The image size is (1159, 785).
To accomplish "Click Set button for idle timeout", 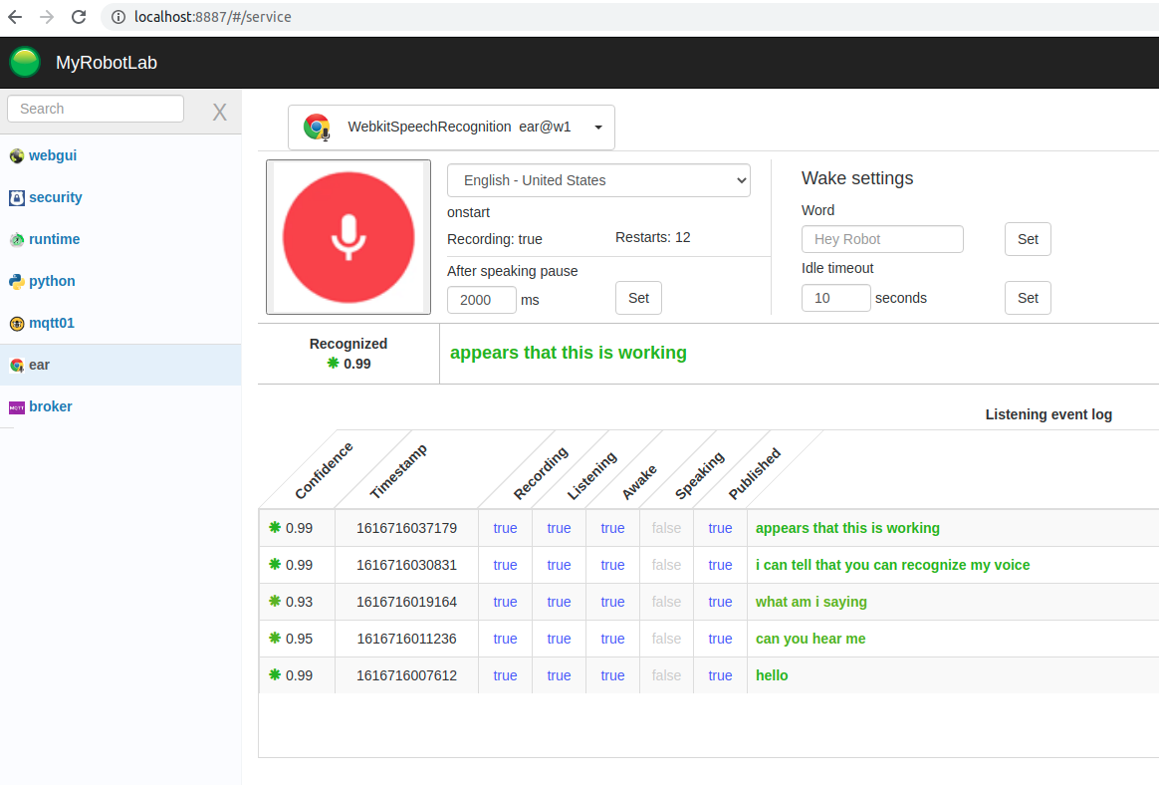I will pyautogui.click(x=1028, y=298).
